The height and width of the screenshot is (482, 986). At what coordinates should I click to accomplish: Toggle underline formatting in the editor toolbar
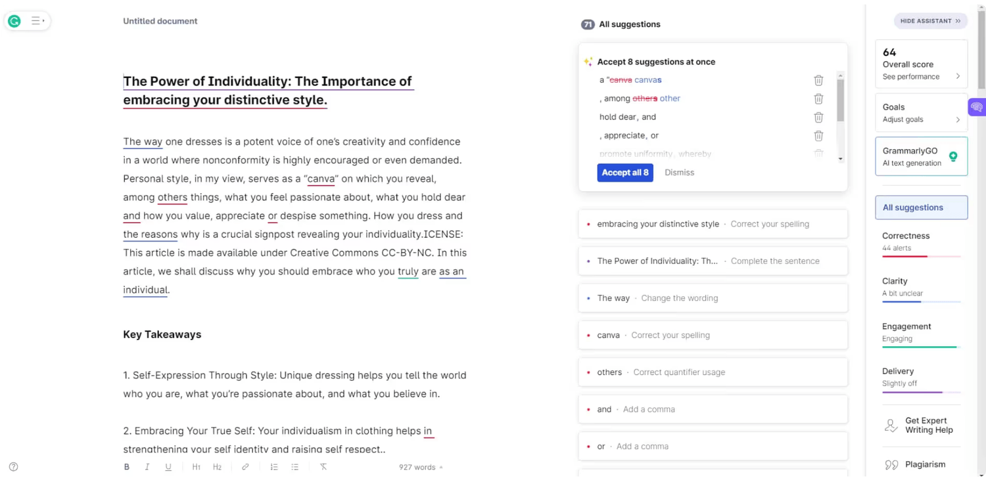pyautogui.click(x=168, y=467)
